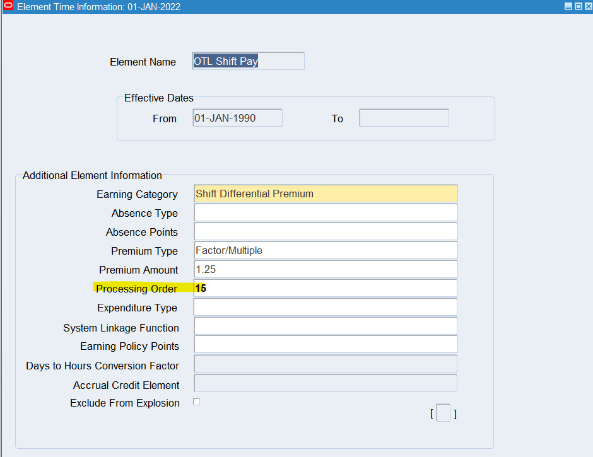Click the Effective Dates To field
The height and width of the screenshot is (457, 593).
[x=404, y=118]
